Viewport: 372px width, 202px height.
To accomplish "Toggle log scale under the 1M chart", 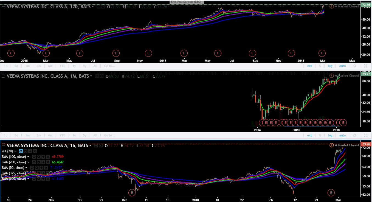I will (330, 135).
